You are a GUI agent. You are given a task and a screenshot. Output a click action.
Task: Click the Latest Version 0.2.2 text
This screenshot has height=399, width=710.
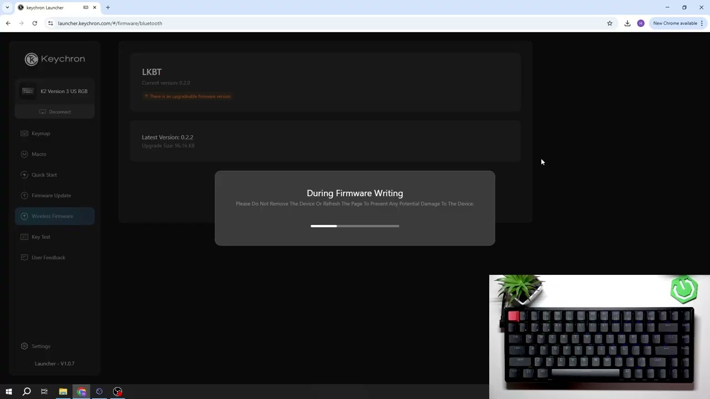click(168, 137)
